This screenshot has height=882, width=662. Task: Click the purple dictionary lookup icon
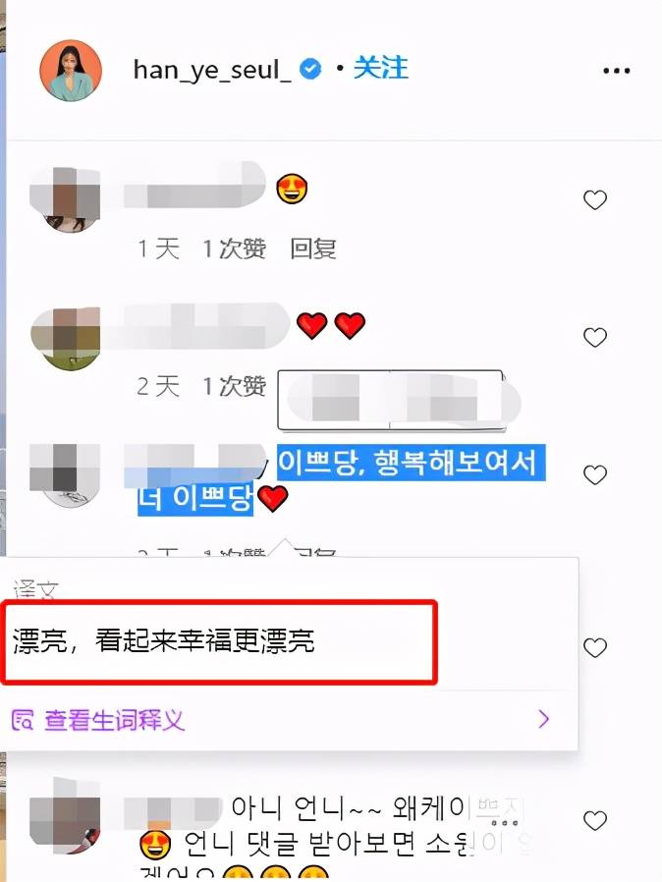[23, 719]
